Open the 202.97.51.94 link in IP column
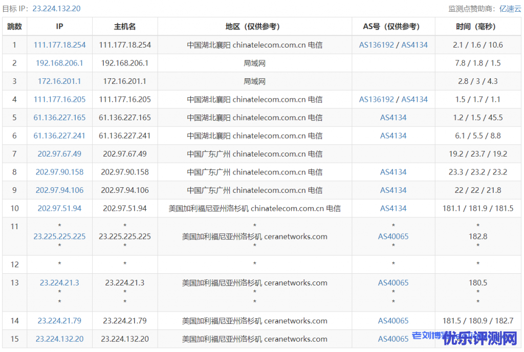The height and width of the screenshot is (352, 524). click(59, 208)
